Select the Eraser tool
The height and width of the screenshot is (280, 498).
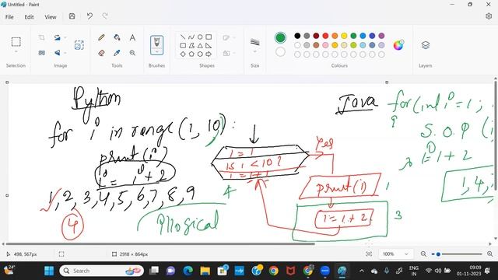click(101, 53)
